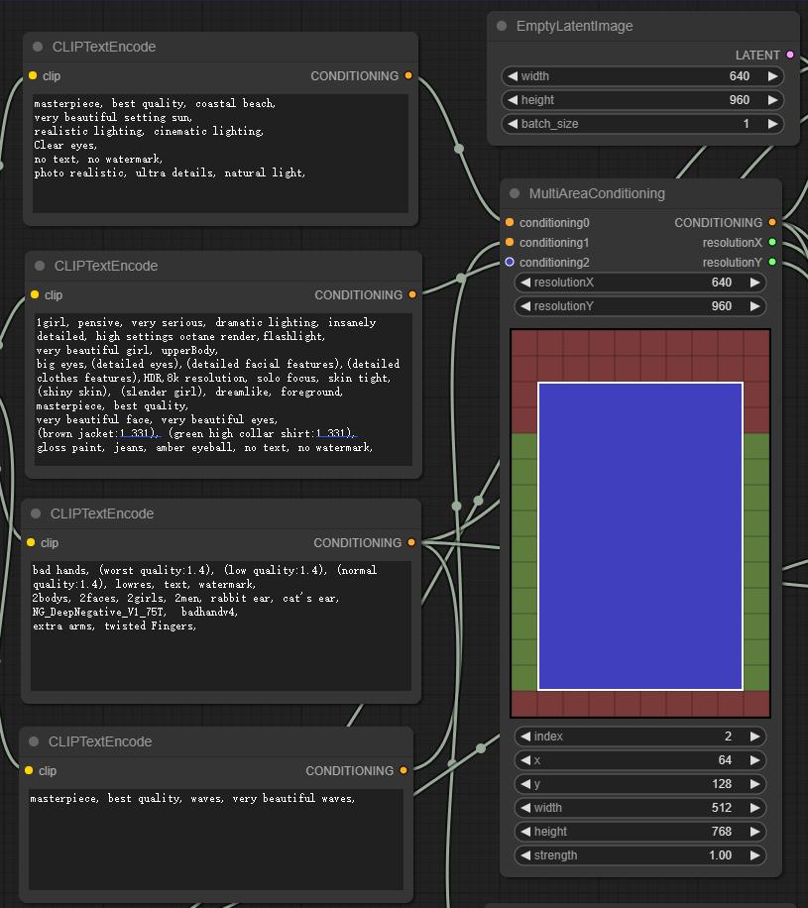This screenshot has width=808, height=908.
Task: Click the conditioning2 input socket
Action: [510, 262]
